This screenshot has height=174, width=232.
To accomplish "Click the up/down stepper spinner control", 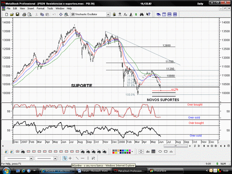I will (x=141, y=151).
